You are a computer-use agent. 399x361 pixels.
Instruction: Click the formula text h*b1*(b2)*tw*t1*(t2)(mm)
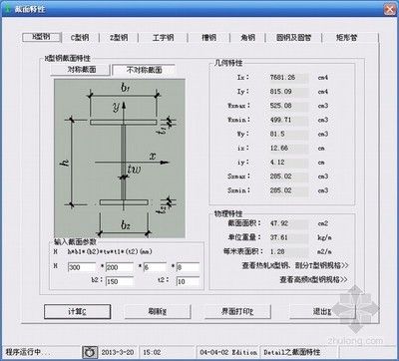click(110, 251)
